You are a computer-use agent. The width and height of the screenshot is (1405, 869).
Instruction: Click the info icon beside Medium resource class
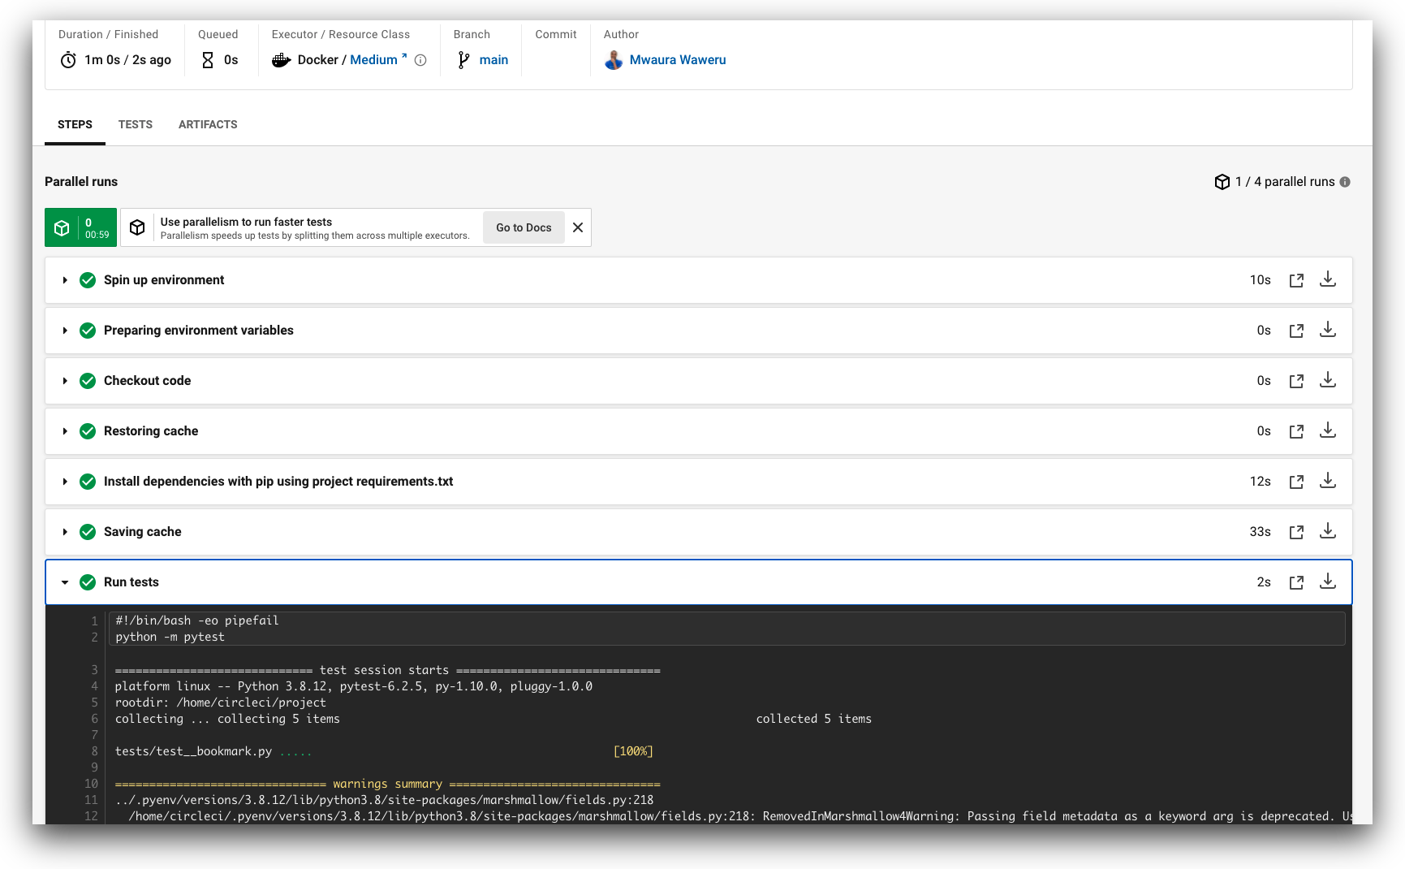click(420, 59)
